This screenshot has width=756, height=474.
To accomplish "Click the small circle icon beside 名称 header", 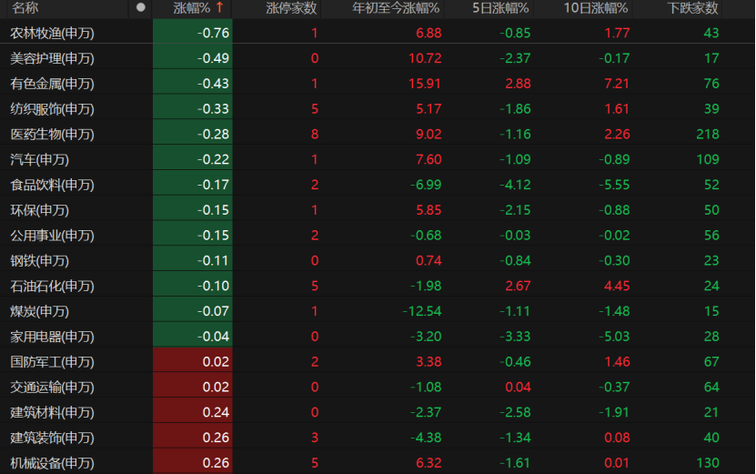I will tap(140, 7).
